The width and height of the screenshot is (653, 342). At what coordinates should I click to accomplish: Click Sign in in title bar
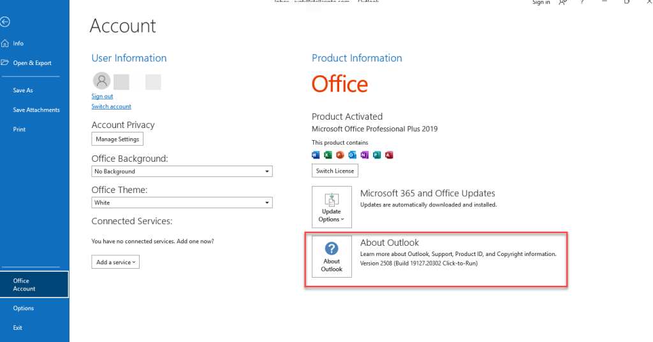(x=541, y=3)
